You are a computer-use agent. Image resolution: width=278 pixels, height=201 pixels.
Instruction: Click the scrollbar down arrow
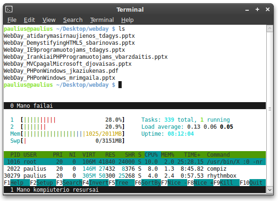point(270,190)
